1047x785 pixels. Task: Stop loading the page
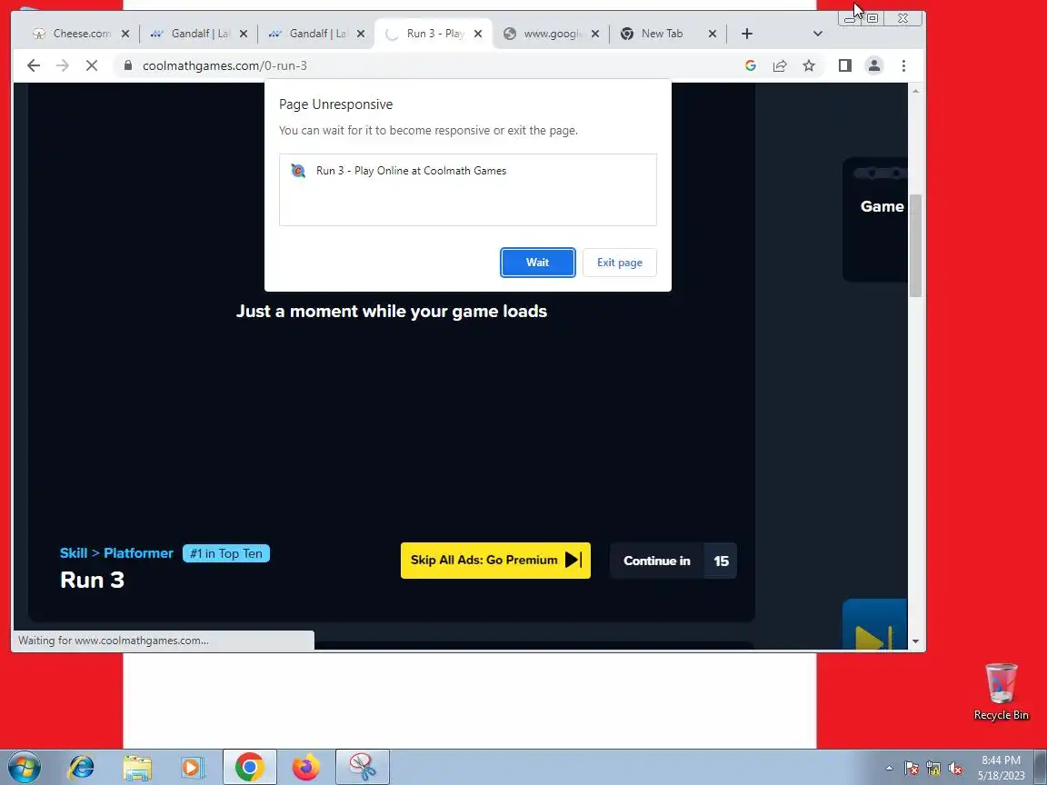tap(92, 65)
